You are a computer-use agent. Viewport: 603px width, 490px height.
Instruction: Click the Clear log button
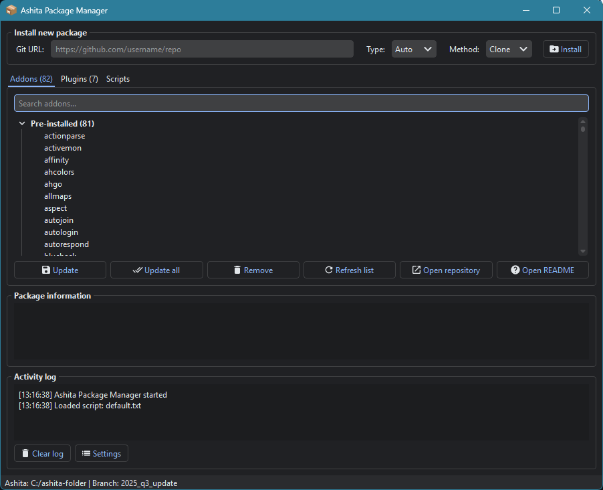(x=42, y=453)
